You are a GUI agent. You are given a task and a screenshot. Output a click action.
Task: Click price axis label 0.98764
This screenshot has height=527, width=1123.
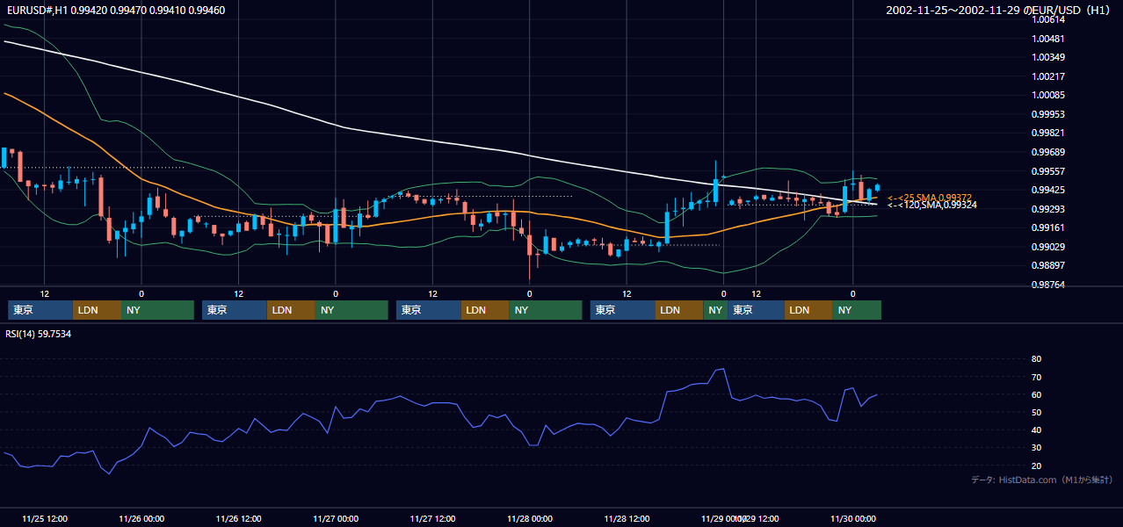pyautogui.click(x=1048, y=285)
